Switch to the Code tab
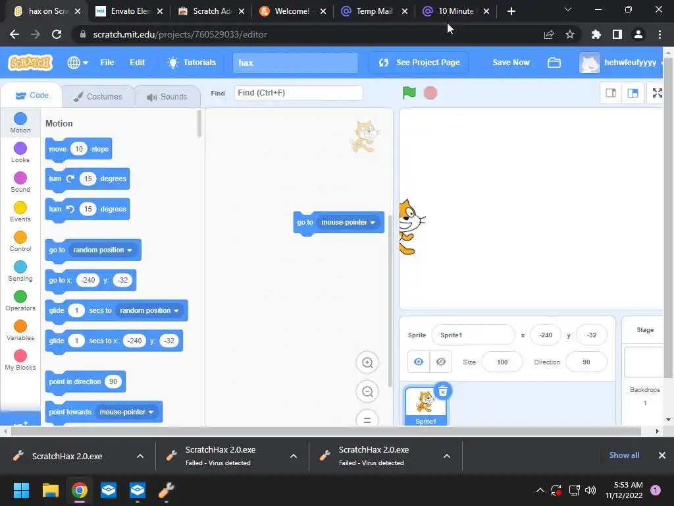This screenshot has height=506, width=674. (32, 96)
